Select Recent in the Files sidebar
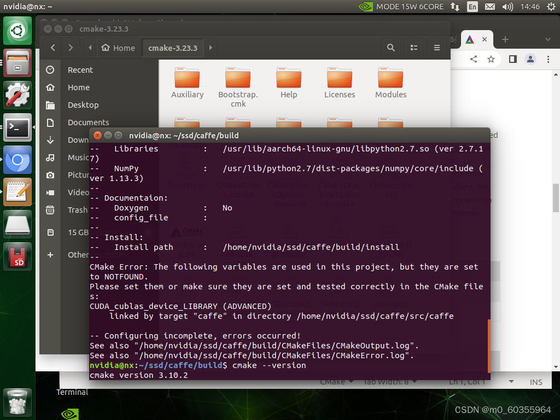The image size is (560, 420). 80,70
